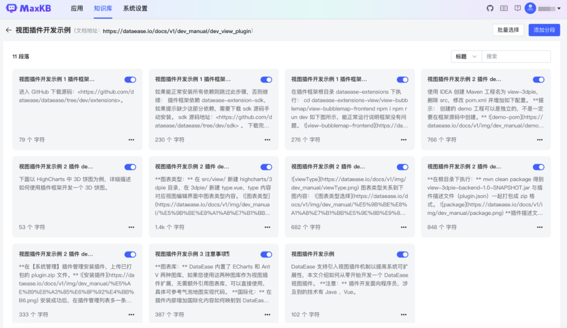Open the documentation book icon
567x328 pixels.
pos(505,8)
